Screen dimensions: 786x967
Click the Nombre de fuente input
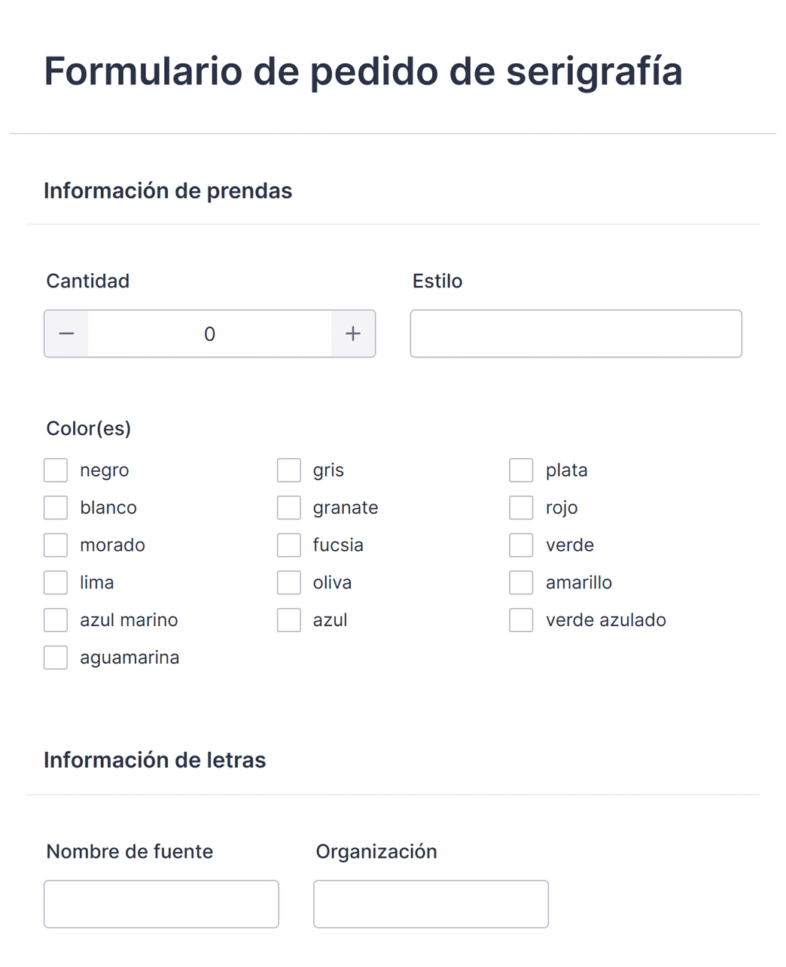coord(161,904)
